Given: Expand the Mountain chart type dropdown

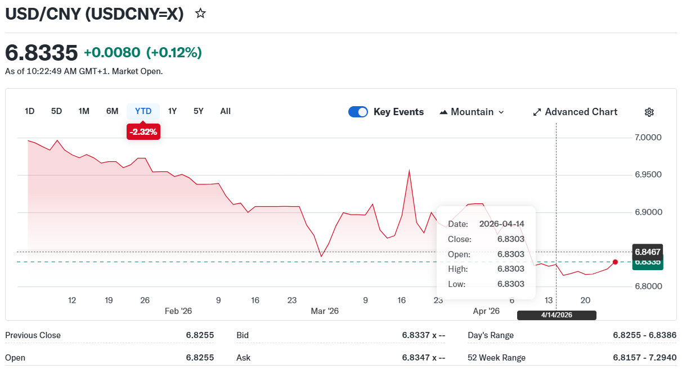Looking at the screenshot, I should pyautogui.click(x=501, y=112).
